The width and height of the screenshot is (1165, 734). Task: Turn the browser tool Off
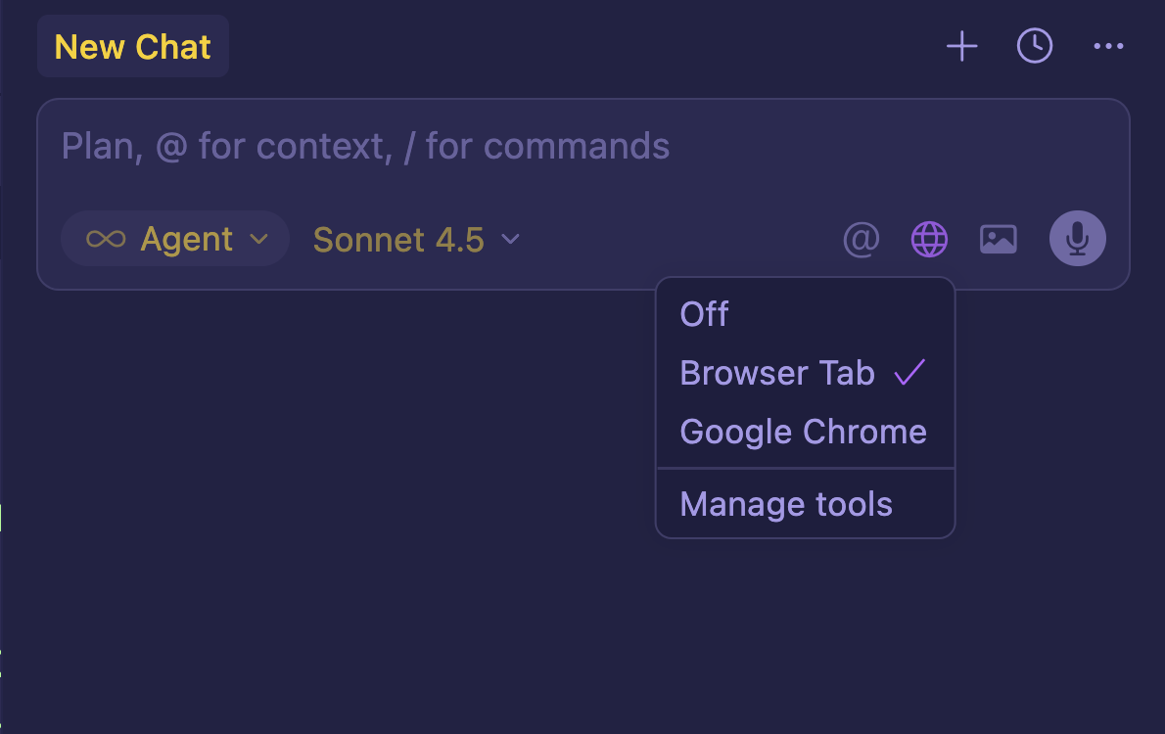(704, 314)
